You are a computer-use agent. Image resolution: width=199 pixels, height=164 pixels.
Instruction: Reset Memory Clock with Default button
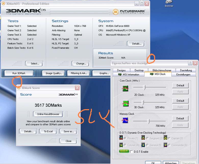[x=180, y=118]
